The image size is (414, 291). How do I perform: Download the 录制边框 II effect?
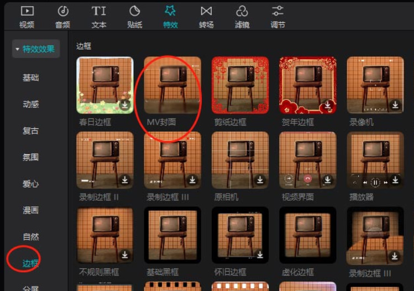click(125, 180)
